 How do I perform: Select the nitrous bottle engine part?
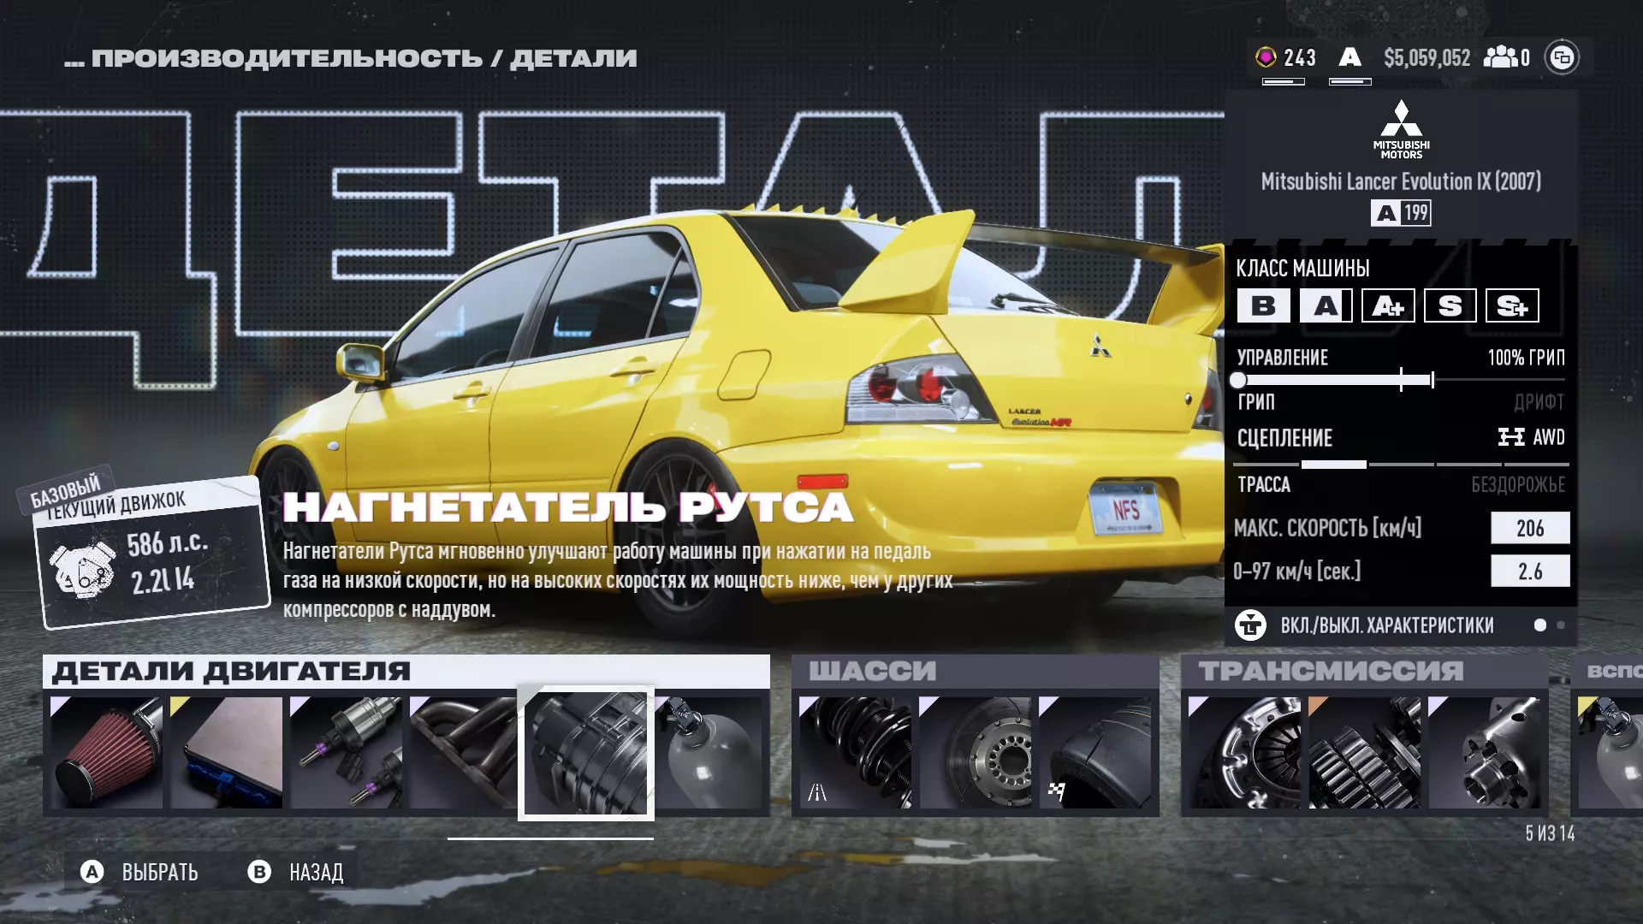(709, 752)
